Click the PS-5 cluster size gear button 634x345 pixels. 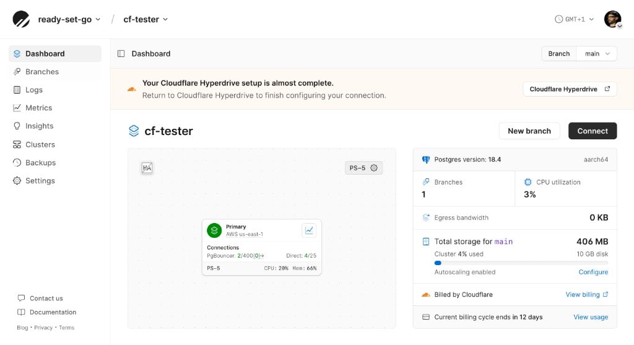[x=363, y=168]
